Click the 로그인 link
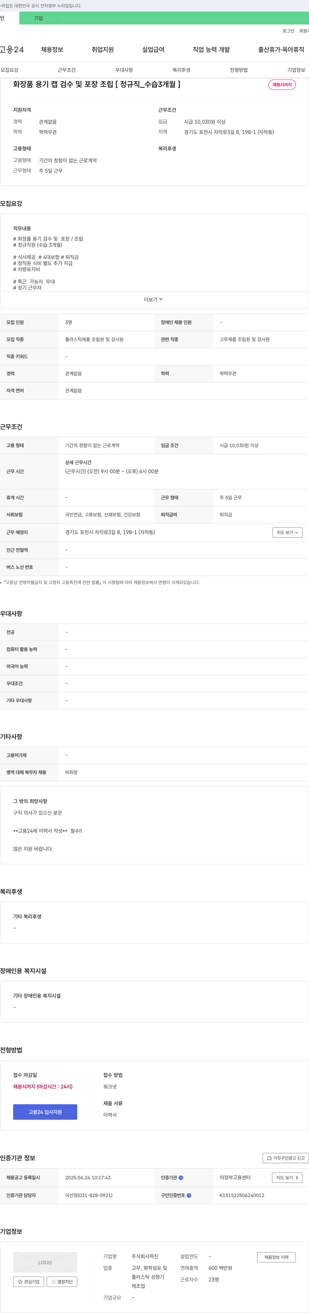 pos(288,31)
